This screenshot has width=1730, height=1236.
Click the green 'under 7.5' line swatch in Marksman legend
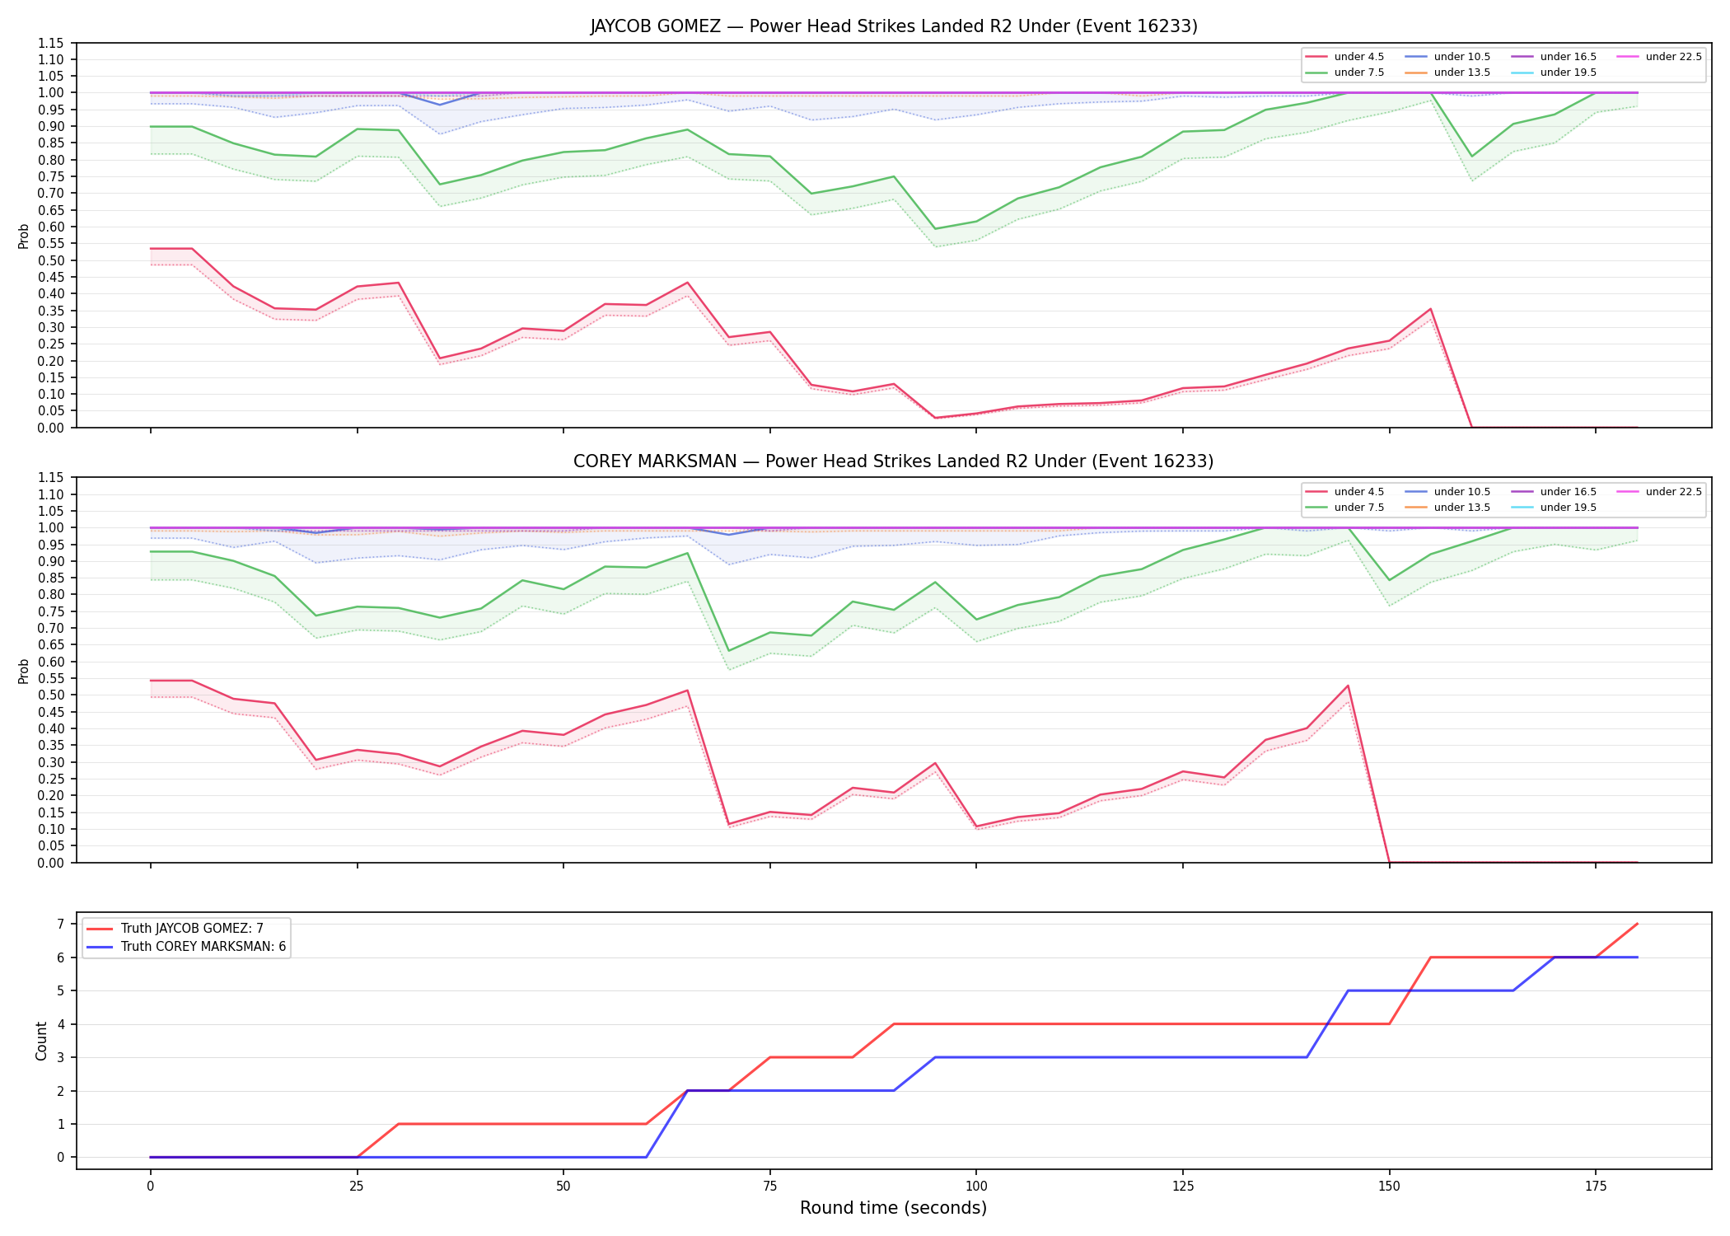tap(1316, 508)
